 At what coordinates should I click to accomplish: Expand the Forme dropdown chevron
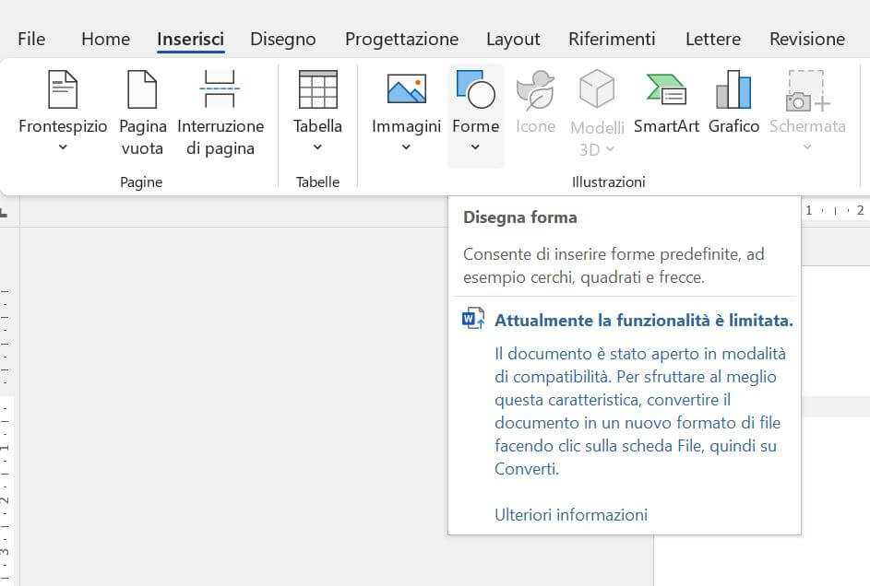click(475, 147)
